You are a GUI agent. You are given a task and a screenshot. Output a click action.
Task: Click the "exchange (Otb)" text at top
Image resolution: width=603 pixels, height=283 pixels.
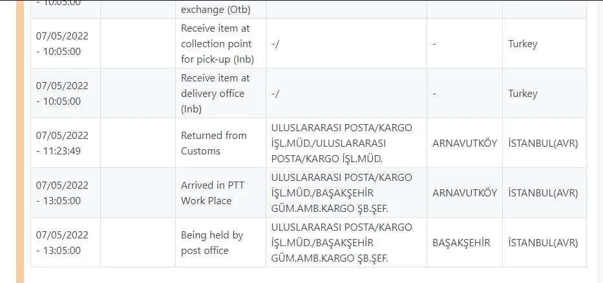[215, 10]
